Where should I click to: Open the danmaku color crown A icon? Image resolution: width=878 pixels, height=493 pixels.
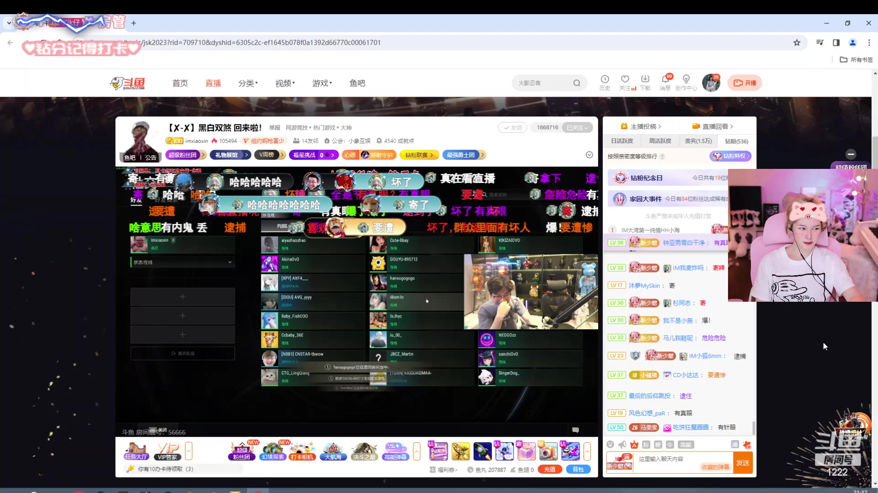(634, 445)
